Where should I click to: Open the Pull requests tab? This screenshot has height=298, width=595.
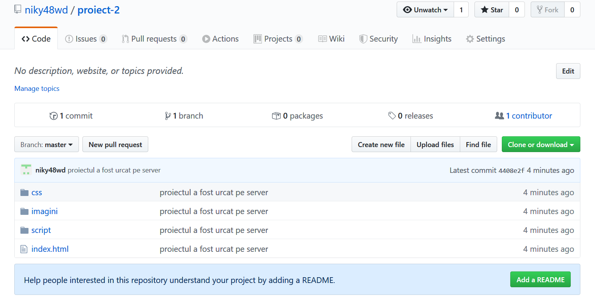(x=153, y=39)
